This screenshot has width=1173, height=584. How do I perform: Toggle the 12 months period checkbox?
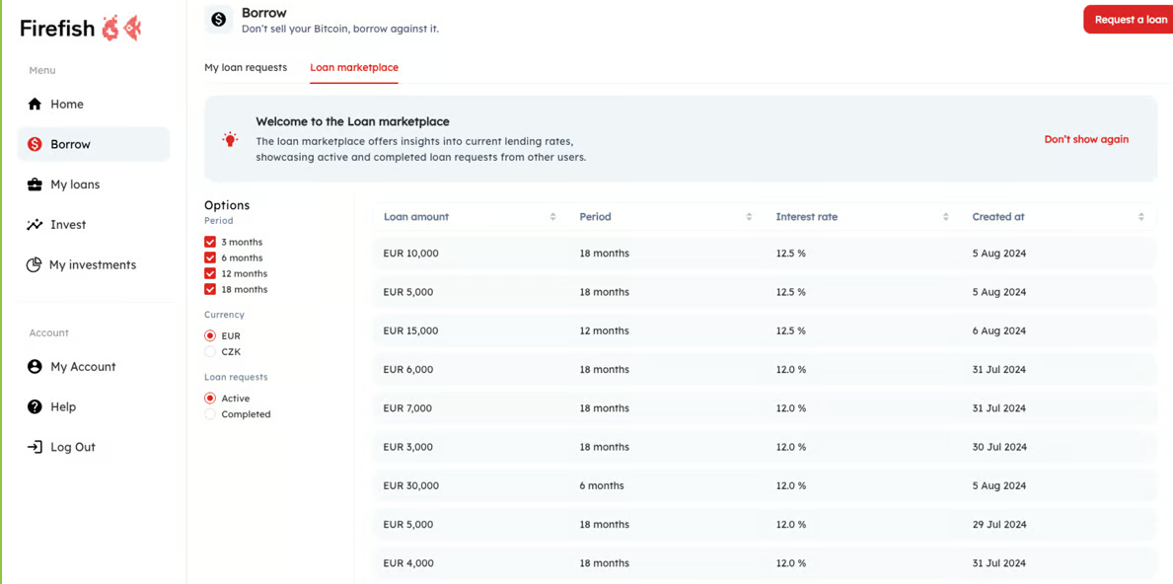(x=210, y=273)
